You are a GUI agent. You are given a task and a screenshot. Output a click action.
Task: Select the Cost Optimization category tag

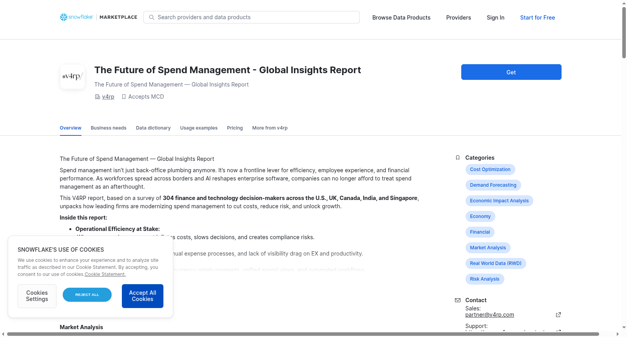[x=490, y=169]
